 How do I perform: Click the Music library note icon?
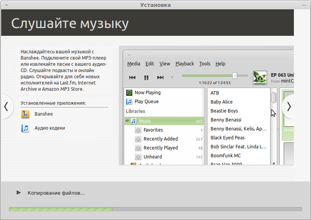[134, 121]
